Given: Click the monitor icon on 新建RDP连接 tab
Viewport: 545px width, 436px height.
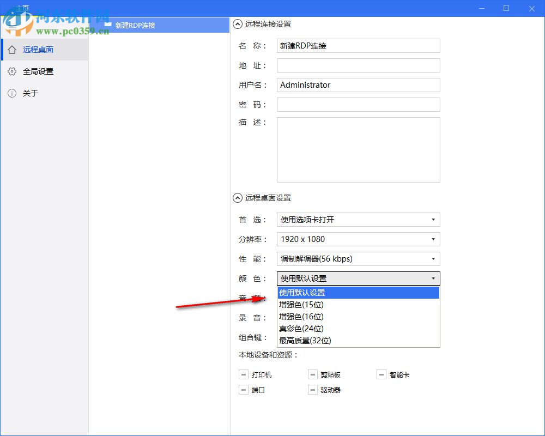Looking at the screenshot, I should [107, 25].
